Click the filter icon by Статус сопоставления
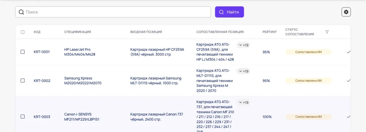The width and height of the screenshot is (366, 132). coord(327,32)
